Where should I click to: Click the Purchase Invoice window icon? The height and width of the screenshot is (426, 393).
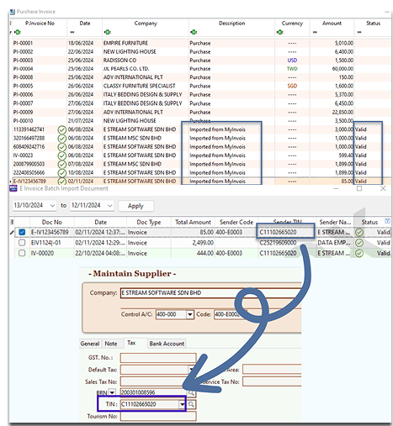tap(13, 12)
